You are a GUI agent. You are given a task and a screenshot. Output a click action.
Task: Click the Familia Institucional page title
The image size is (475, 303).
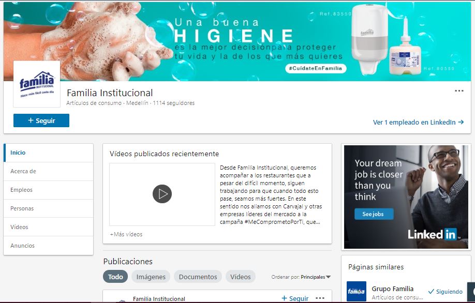(110, 93)
